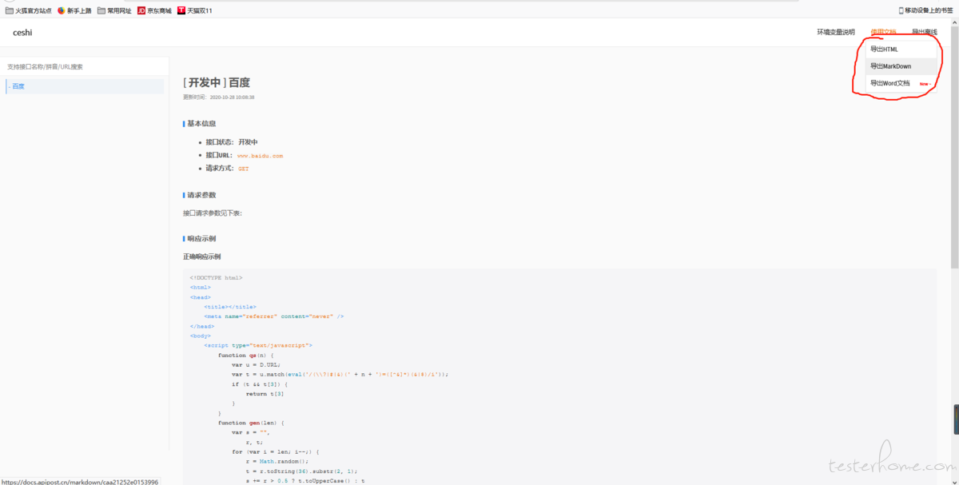Choose 导出Word文档 from the dropdown
959x485 pixels.
coord(901,83)
